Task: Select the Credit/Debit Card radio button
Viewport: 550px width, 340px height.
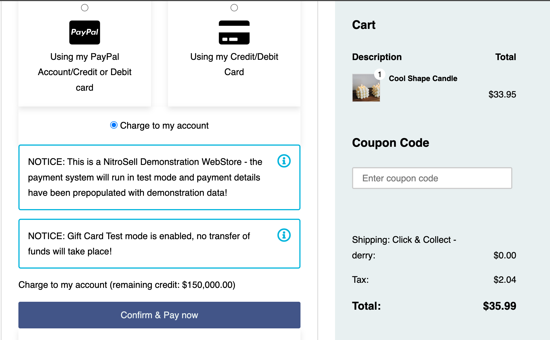Action: click(234, 8)
